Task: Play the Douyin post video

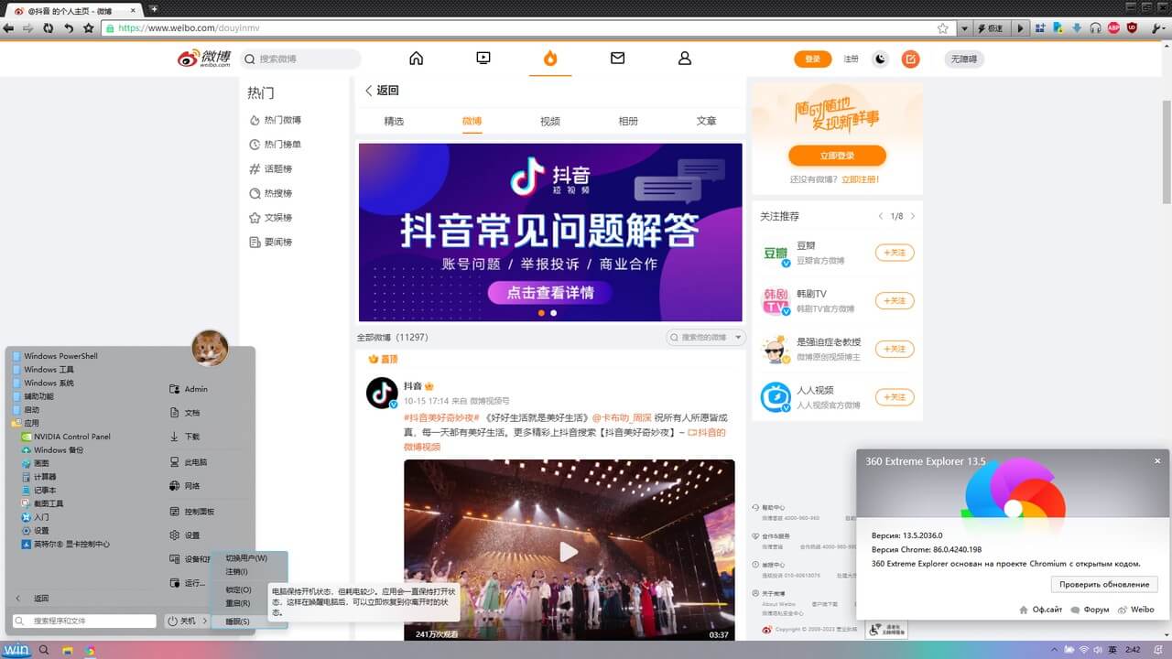Action: coord(569,552)
